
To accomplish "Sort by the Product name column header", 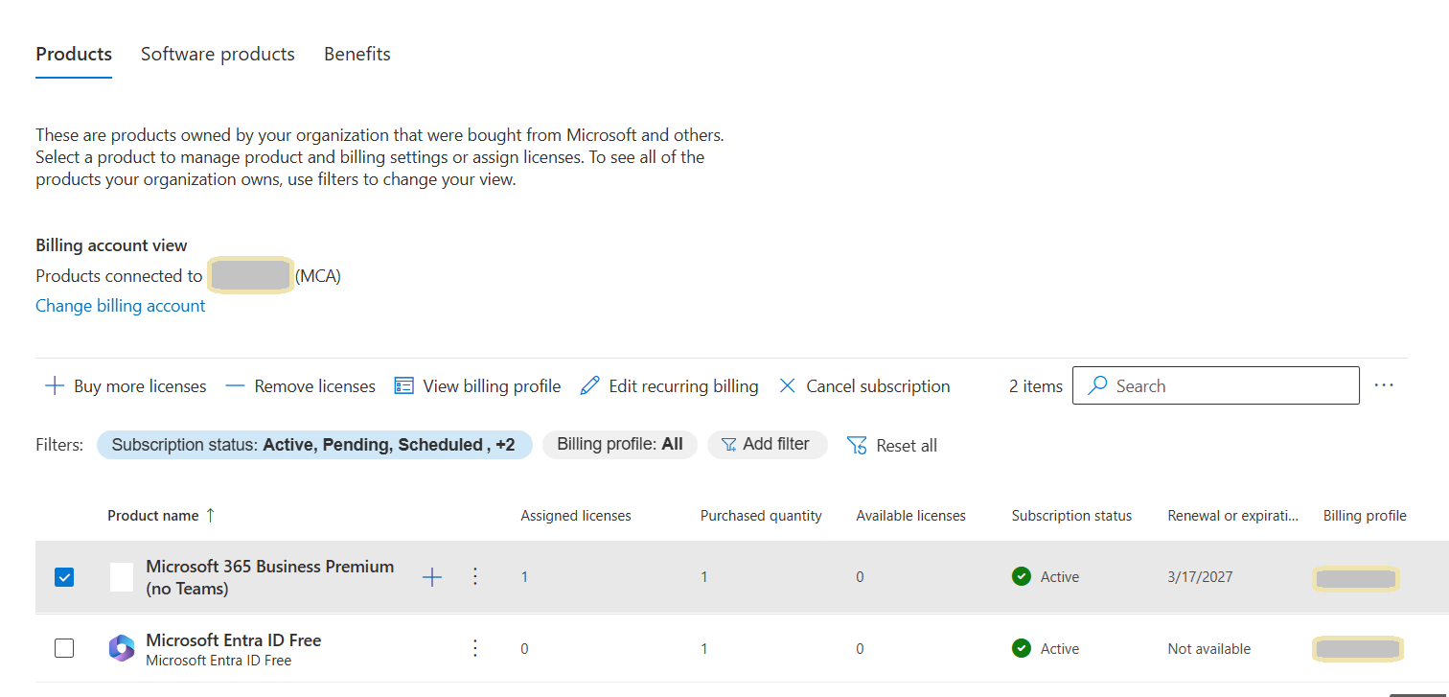I will (153, 516).
